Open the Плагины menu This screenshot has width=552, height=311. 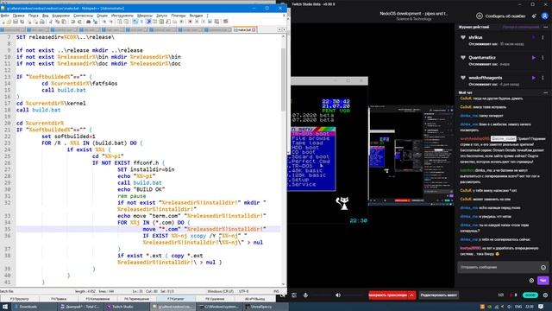click(x=179, y=16)
